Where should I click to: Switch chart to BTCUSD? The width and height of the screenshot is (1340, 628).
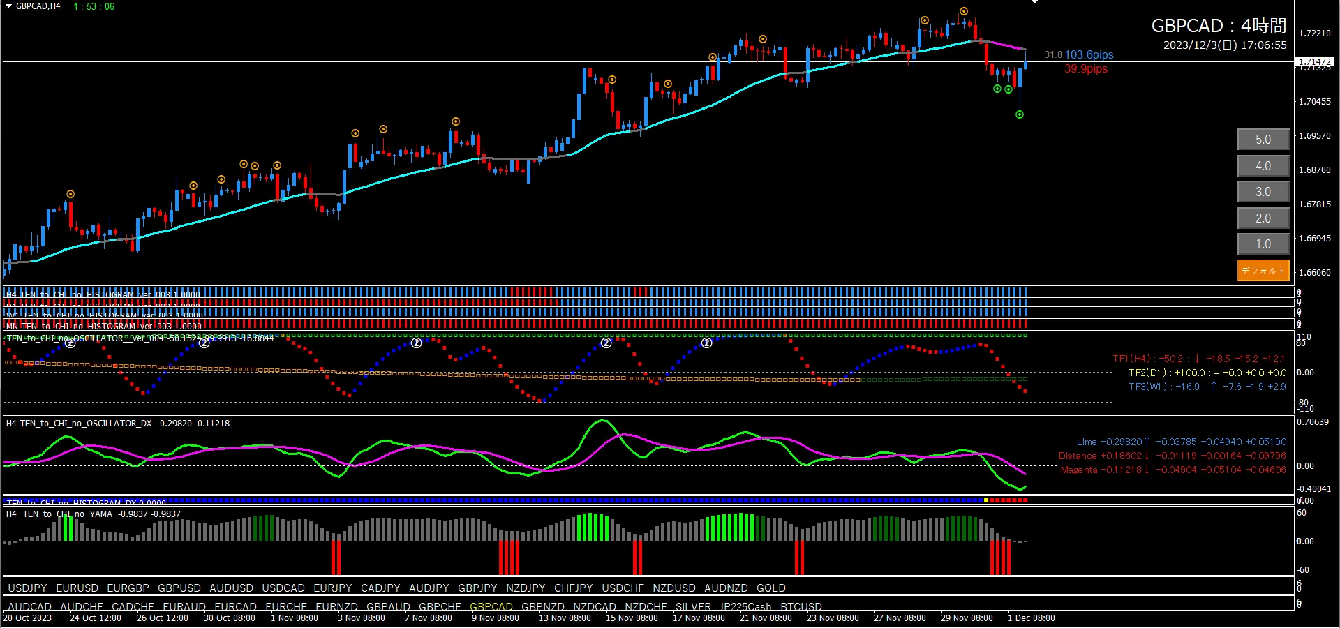coord(801,607)
